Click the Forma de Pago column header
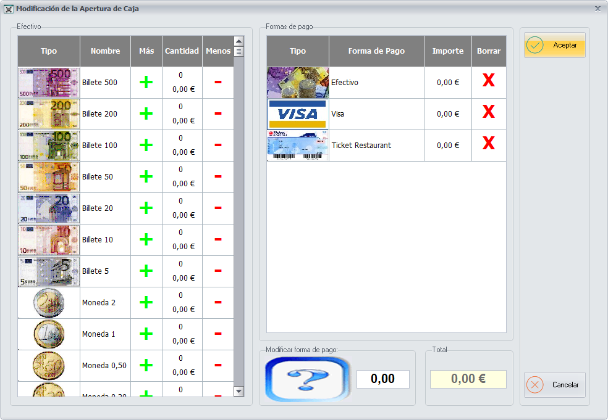Viewport: 608px width, 420px height. coord(376,51)
